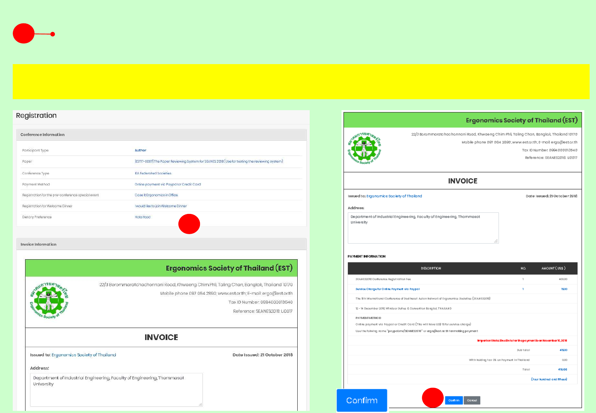Image resolution: width=596 pixels, height=413 pixels.
Task: Click the '400.00' registration fee amount
Action: tap(563, 279)
